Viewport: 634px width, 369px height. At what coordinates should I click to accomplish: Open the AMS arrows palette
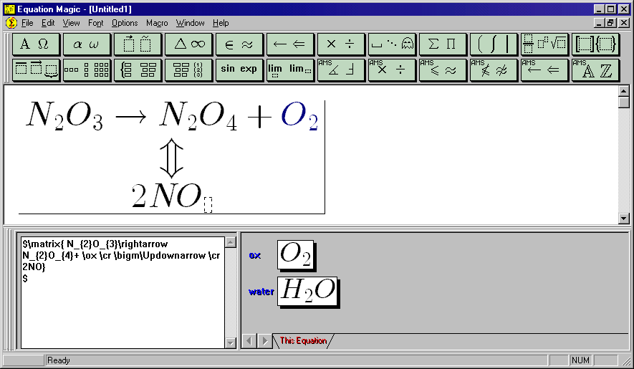click(x=544, y=70)
